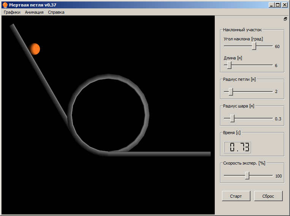Click the Радиус петли slider thumb

[231, 91]
